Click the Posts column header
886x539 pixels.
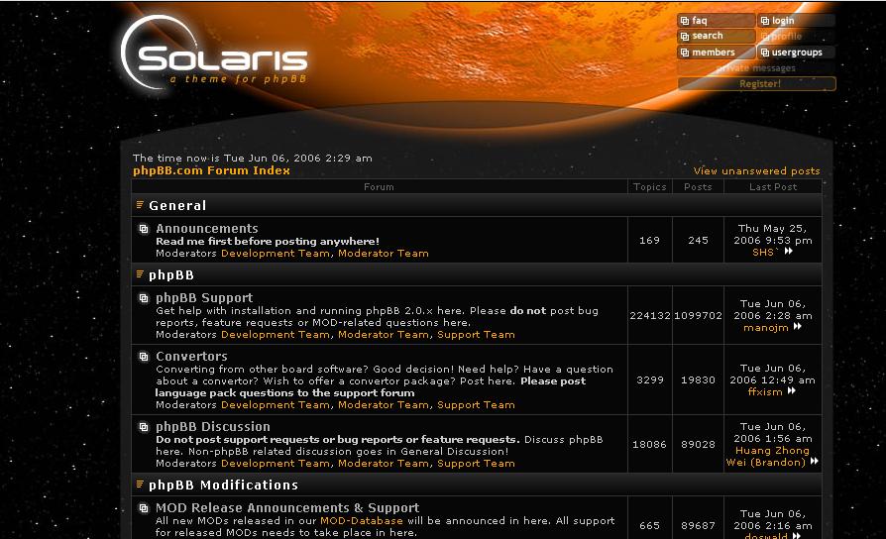click(698, 187)
